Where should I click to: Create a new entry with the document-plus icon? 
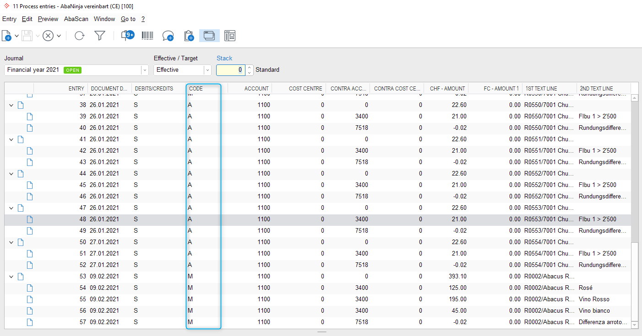6,36
